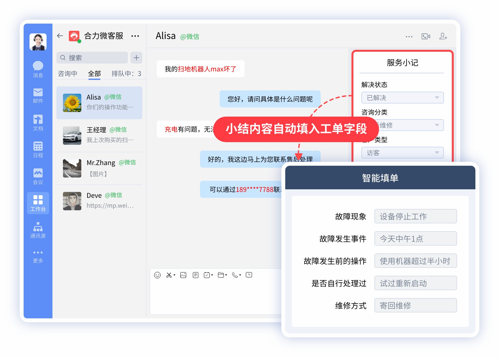Click the back arrow next to 合力微客服
This screenshot has width=499, height=357.
[x=60, y=36]
